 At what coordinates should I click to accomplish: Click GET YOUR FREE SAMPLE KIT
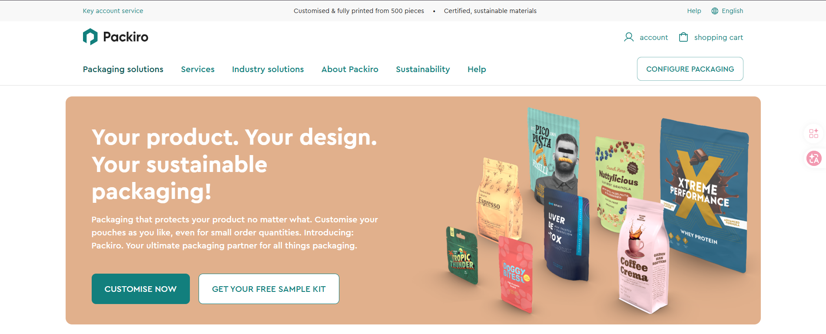(x=269, y=289)
